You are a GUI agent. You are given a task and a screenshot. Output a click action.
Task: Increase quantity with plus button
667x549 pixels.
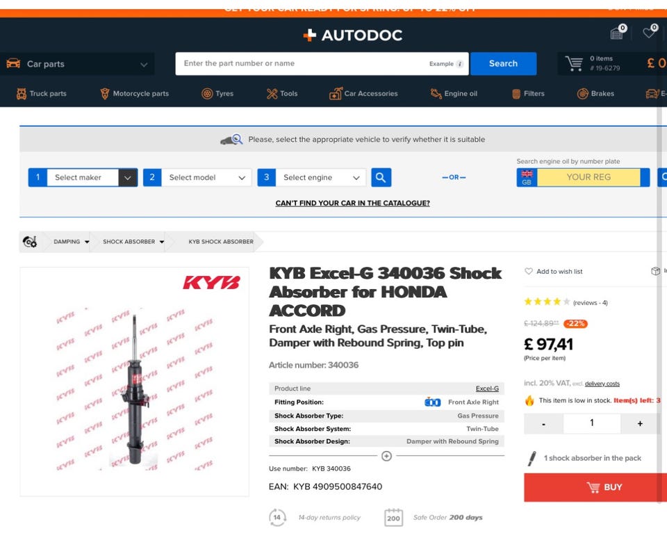(640, 423)
